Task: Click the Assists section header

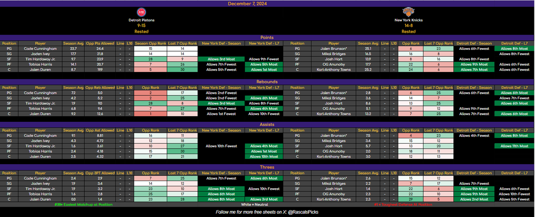Action: (x=267, y=125)
